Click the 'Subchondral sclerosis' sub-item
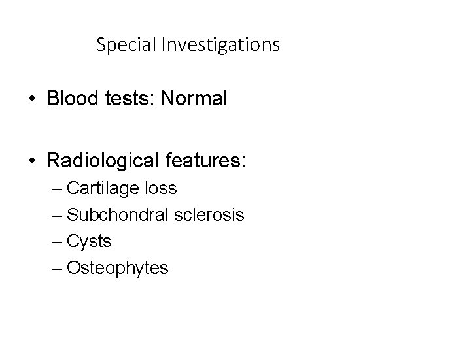Viewport: 471px width, 353px height. [x=156, y=215]
